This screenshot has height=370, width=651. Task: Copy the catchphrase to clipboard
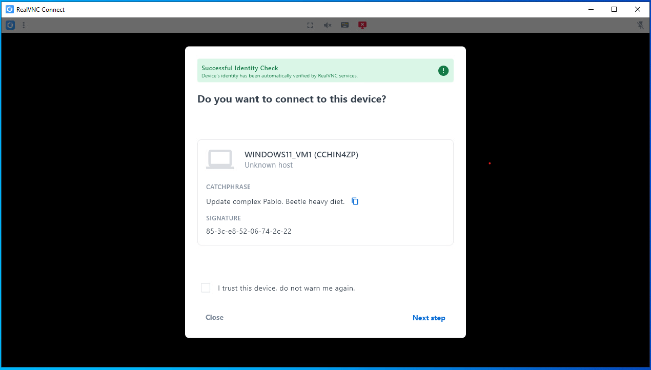[355, 201]
